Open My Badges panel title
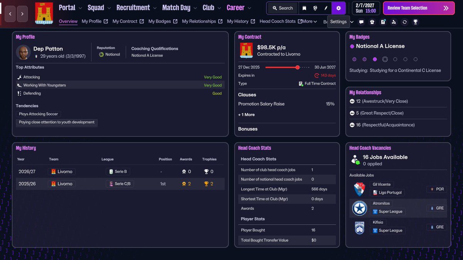The width and height of the screenshot is (463, 260). tap(359, 37)
